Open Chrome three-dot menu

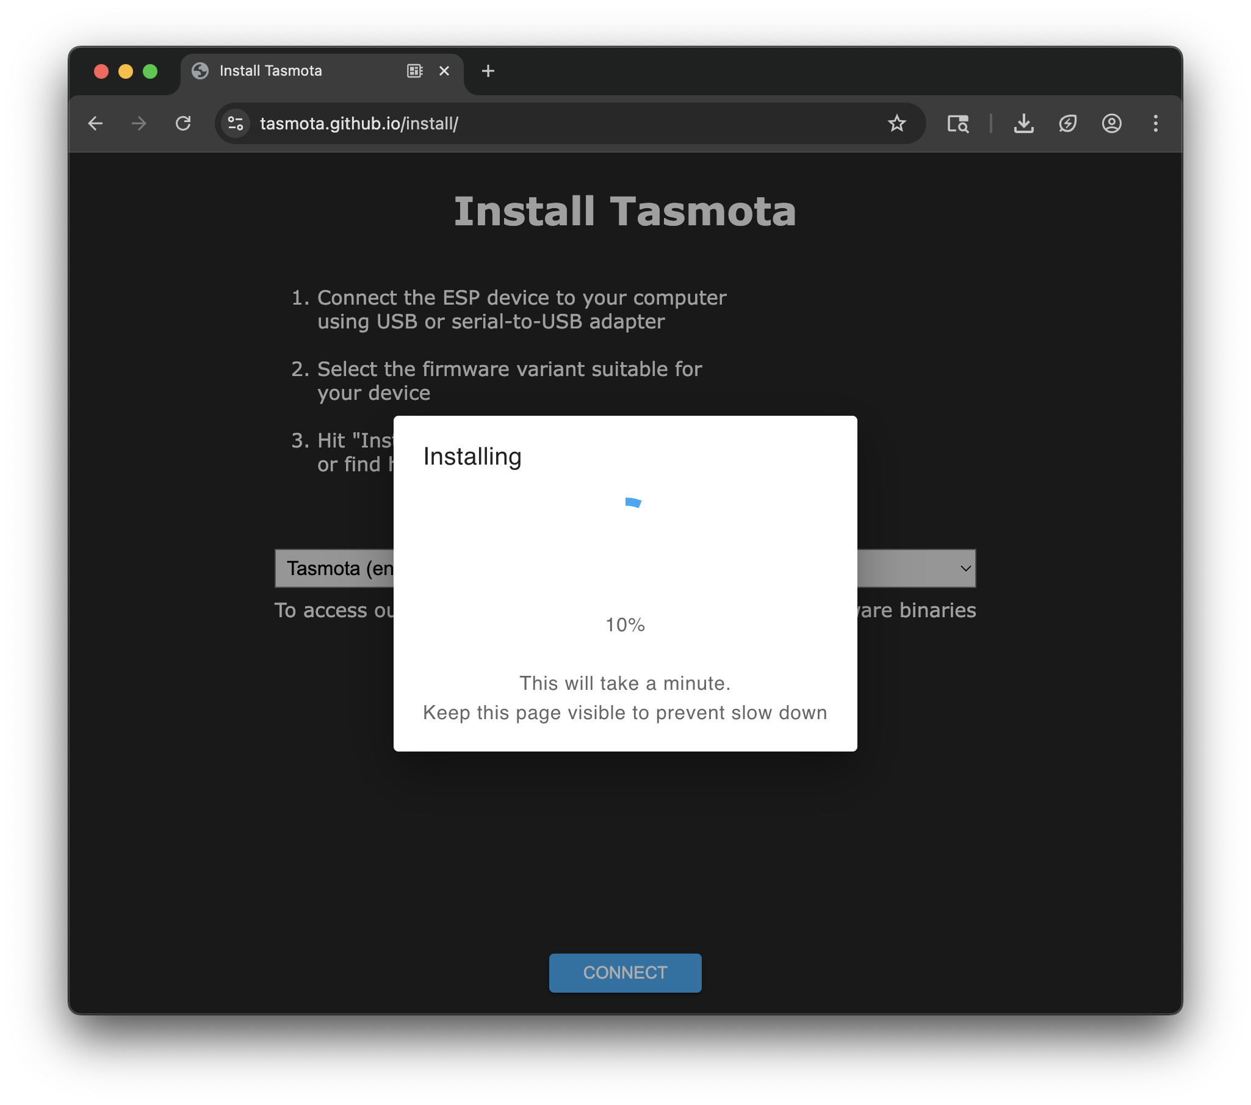click(1155, 124)
